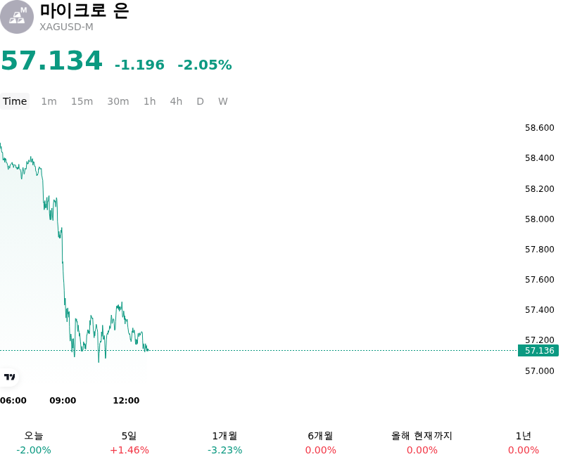Click the 57.136 current price label
The height and width of the screenshot is (464, 563).
coord(538,350)
